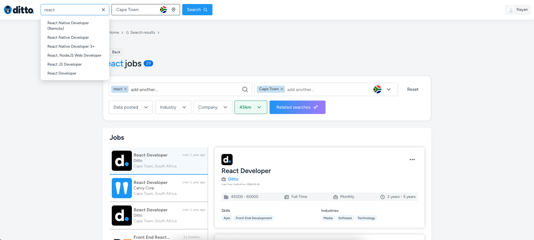This screenshot has height=240, width=534.
Task: Open the Nayan user profile menu
Action: (518, 10)
